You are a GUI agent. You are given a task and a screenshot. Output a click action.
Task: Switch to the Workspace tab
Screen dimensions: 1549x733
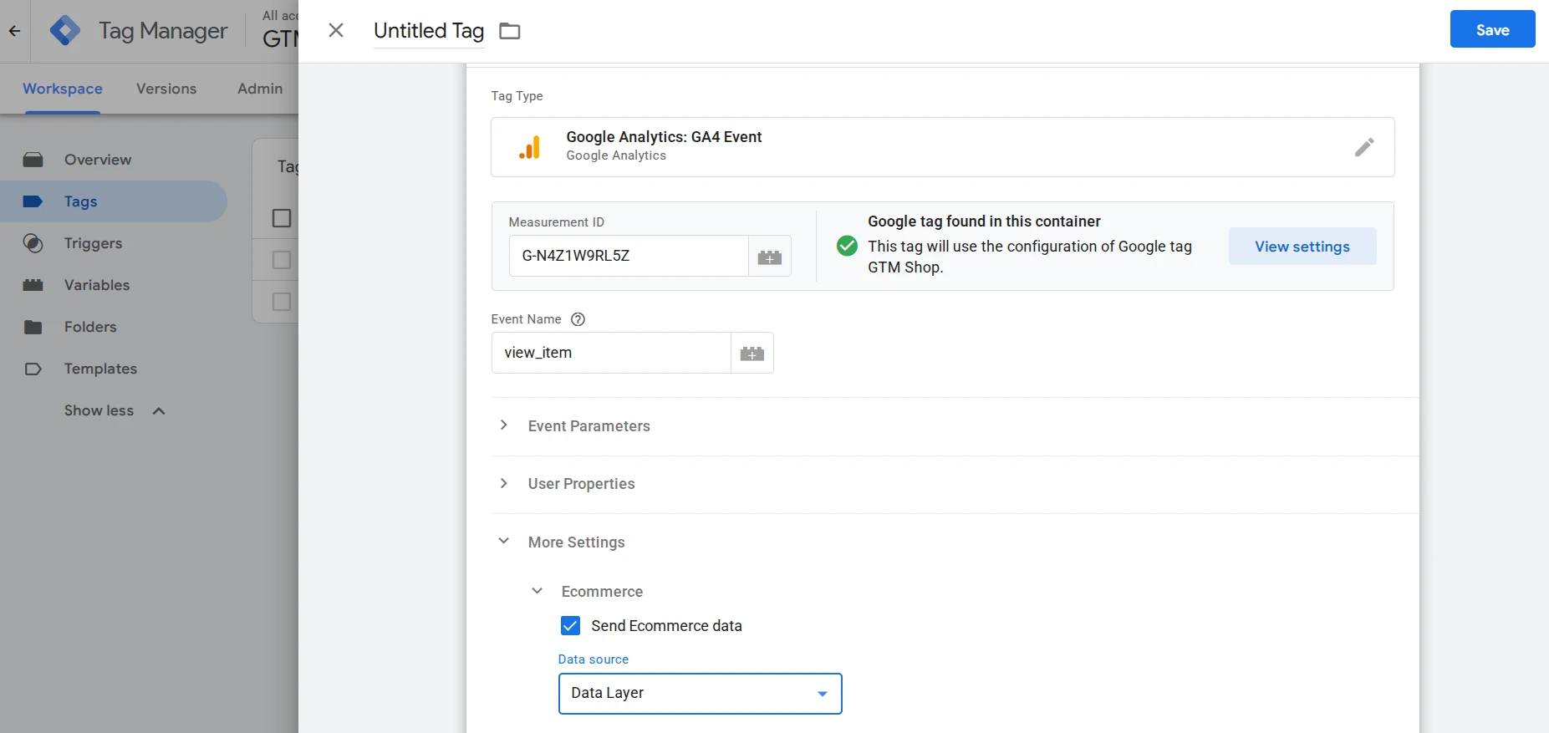(63, 89)
